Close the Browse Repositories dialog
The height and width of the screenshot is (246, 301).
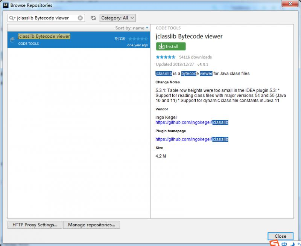[280, 236]
